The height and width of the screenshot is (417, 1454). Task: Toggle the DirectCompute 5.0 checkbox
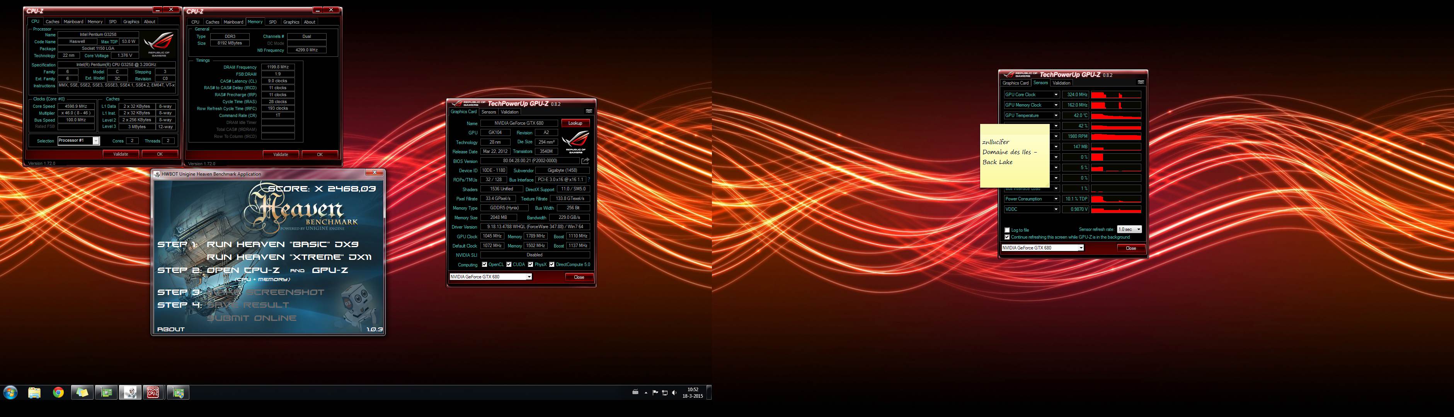(552, 264)
